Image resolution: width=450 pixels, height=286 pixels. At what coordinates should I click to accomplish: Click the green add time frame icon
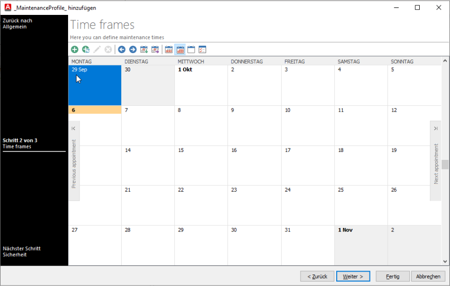pos(75,49)
